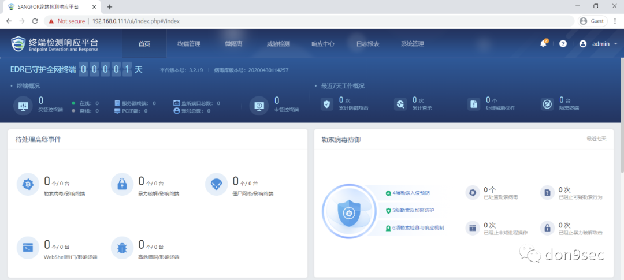Open the Guest profile button
The width and height of the screenshot is (624, 280).
click(x=592, y=21)
